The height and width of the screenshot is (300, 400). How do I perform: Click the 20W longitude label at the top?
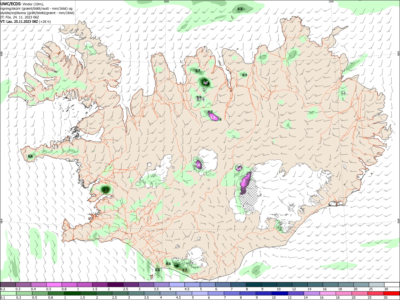[x=166, y=2]
